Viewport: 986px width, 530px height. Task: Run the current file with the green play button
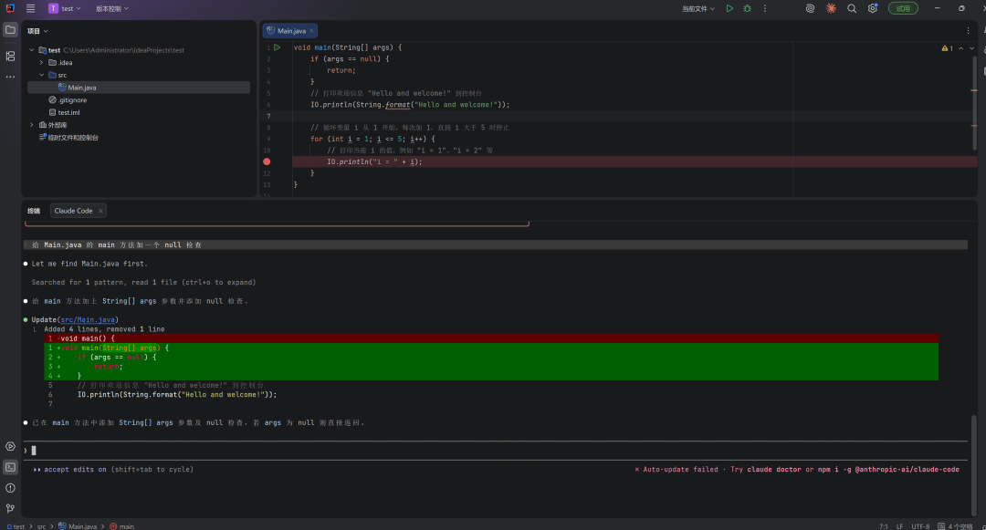pos(729,8)
